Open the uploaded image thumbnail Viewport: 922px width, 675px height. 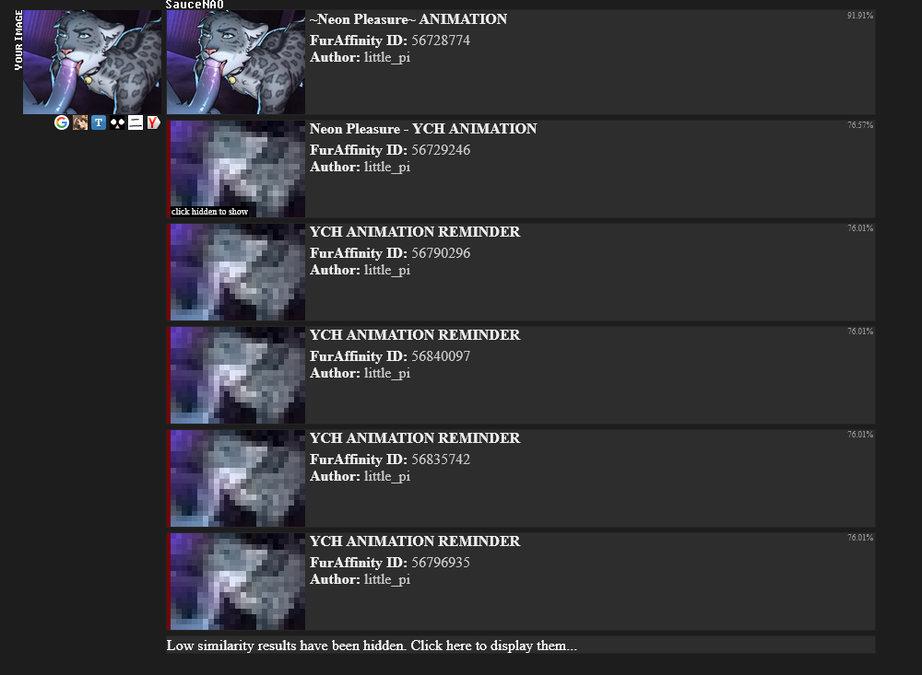tap(92, 62)
